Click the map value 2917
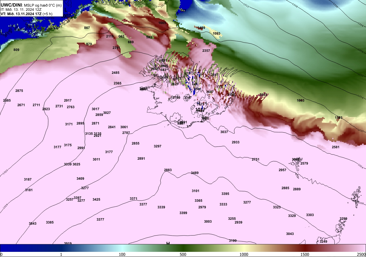This screenshot has width=366, height=257. click(68, 100)
